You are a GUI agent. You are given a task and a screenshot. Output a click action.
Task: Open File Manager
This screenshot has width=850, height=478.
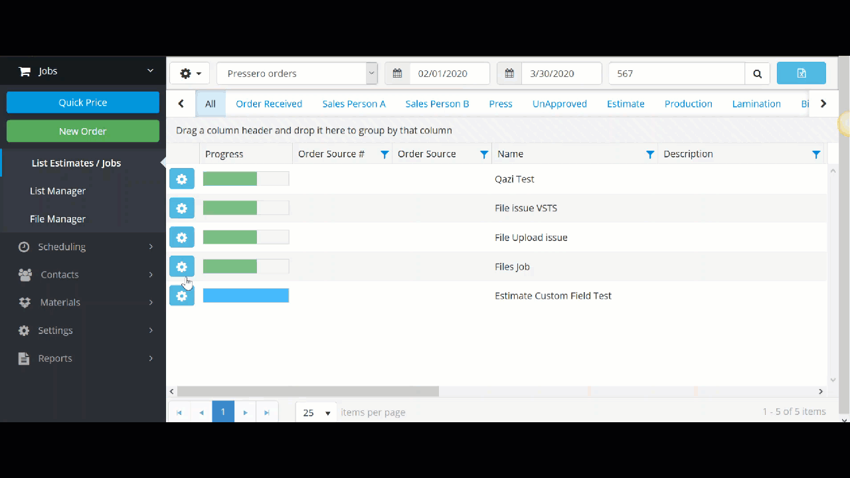click(x=58, y=219)
